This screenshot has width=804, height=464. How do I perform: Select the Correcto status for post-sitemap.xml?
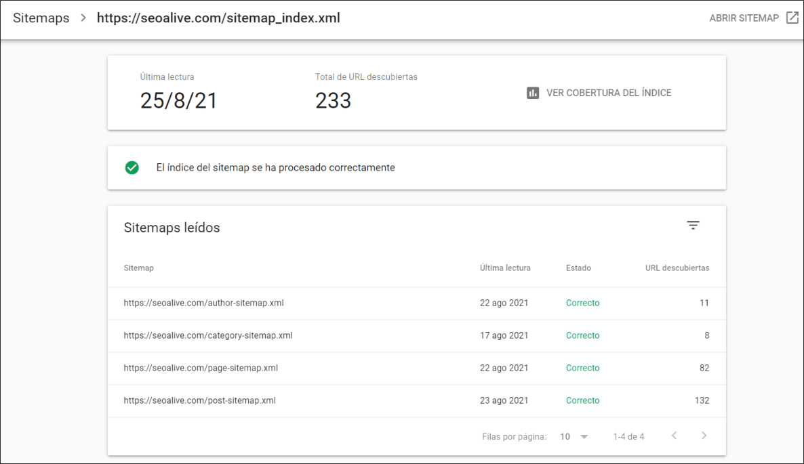click(x=582, y=400)
